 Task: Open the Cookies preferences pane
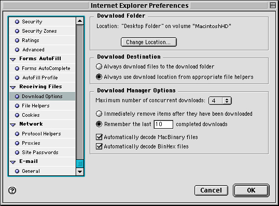click(x=43, y=115)
